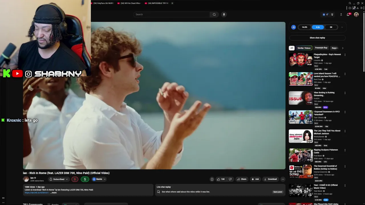The image size is (365, 205).
Task: Expand the Subscribed notification dropdown
Action: (67, 179)
